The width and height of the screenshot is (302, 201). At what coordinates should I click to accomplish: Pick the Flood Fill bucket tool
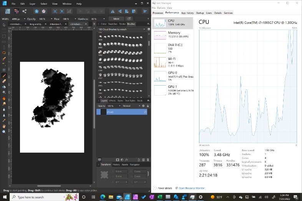pos(4,87)
